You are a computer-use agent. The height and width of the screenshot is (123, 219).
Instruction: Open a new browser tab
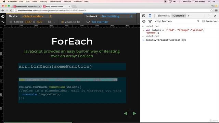74,6
